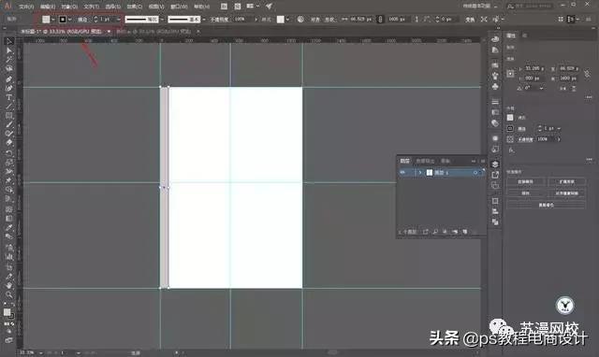The image size is (599, 357).
Task: Click the 形状 label in control bar
Action: click(x=329, y=20)
